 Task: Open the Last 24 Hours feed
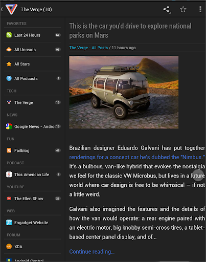tap(32, 35)
